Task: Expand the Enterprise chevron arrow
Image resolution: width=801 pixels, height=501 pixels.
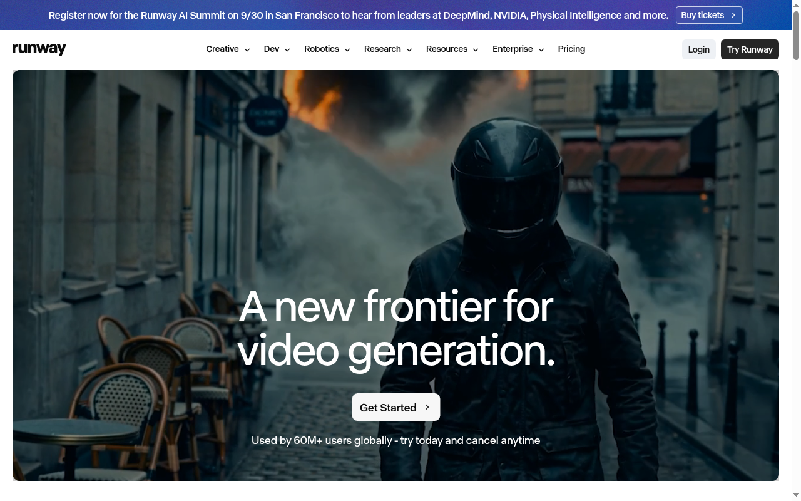Action: click(x=541, y=49)
